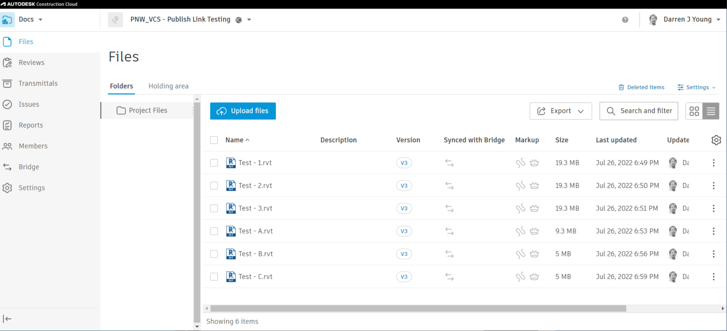Go to Issues in the sidebar
Image resolution: width=727 pixels, height=331 pixels.
point(28,105)
